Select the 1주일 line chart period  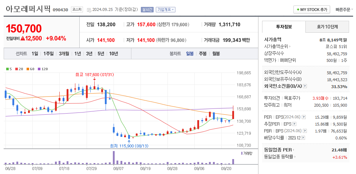pos(48,54)
